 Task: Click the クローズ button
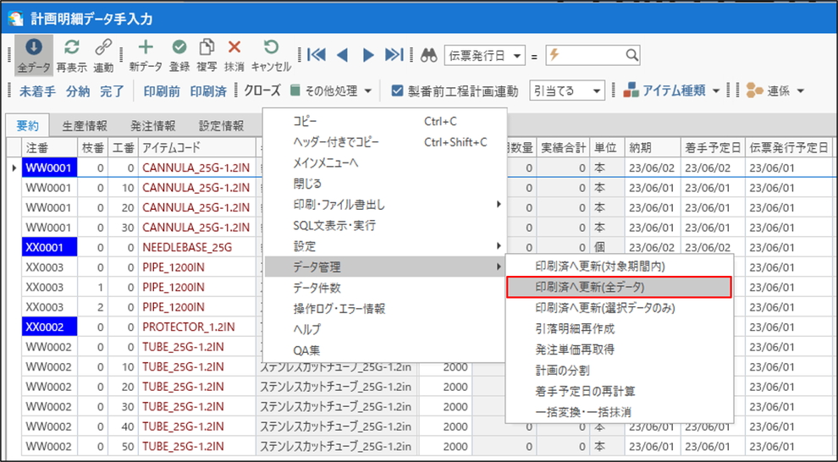click(x=262, y=91)
